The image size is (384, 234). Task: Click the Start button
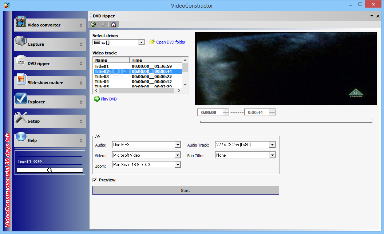click(186, 190)
